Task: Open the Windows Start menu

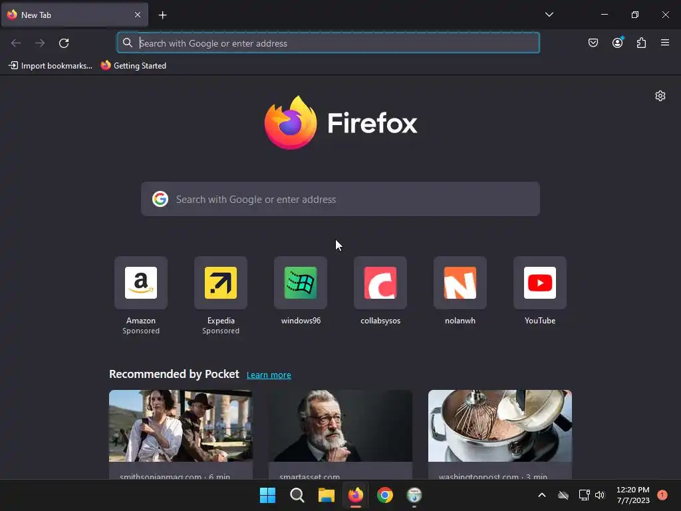Action: [267, 495]
